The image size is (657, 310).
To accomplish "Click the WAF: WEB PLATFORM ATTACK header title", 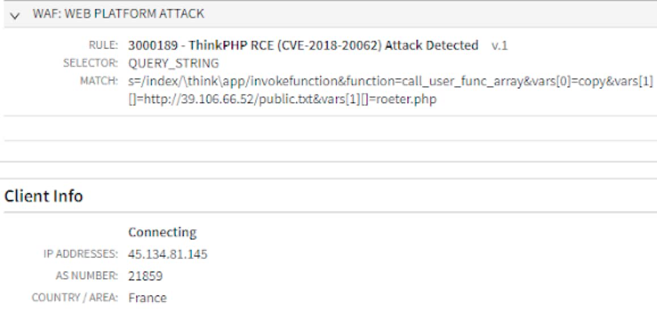I will pyautogui.click(x=118, y=14).
